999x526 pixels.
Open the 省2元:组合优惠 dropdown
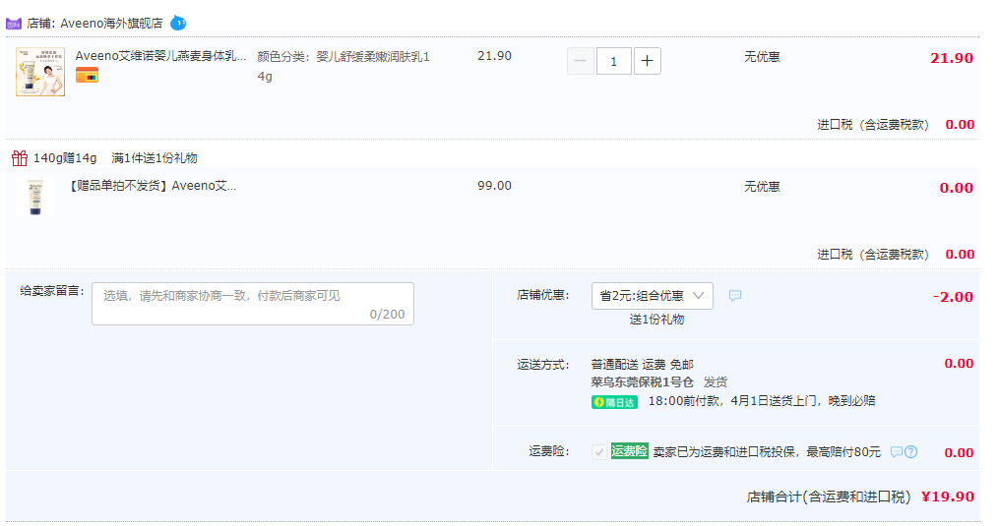click(x=652, y=296)
